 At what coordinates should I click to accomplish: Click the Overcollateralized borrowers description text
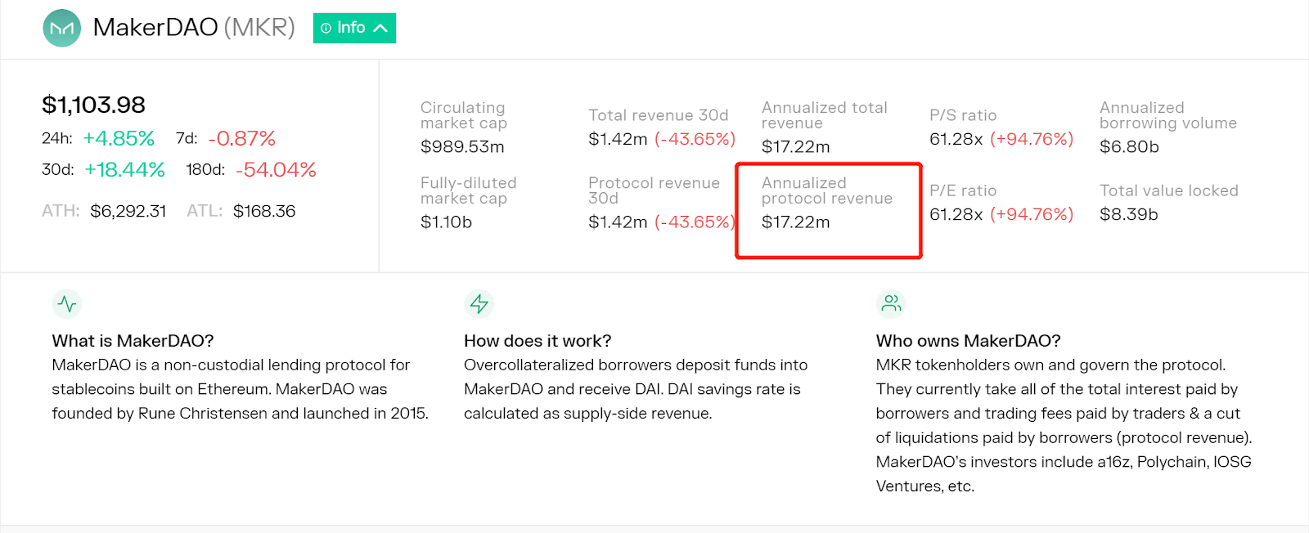[636, 389]
